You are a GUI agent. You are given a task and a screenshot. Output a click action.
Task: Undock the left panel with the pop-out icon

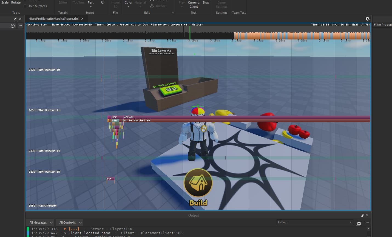pyautogui.click(x=15, y=19)
